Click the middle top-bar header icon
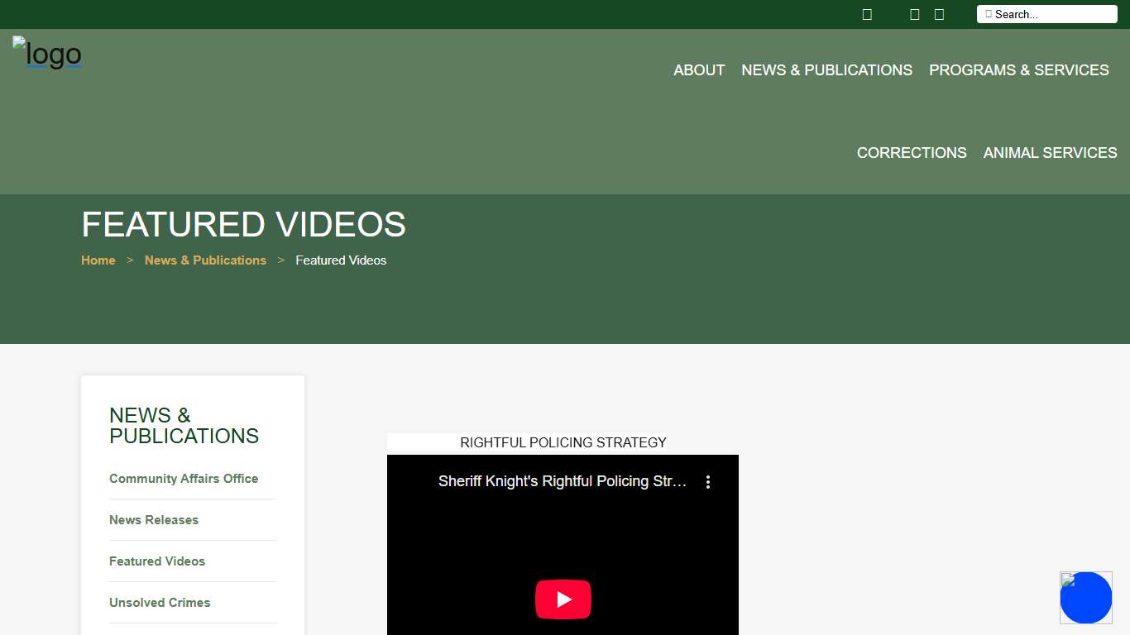 [914, 14]
